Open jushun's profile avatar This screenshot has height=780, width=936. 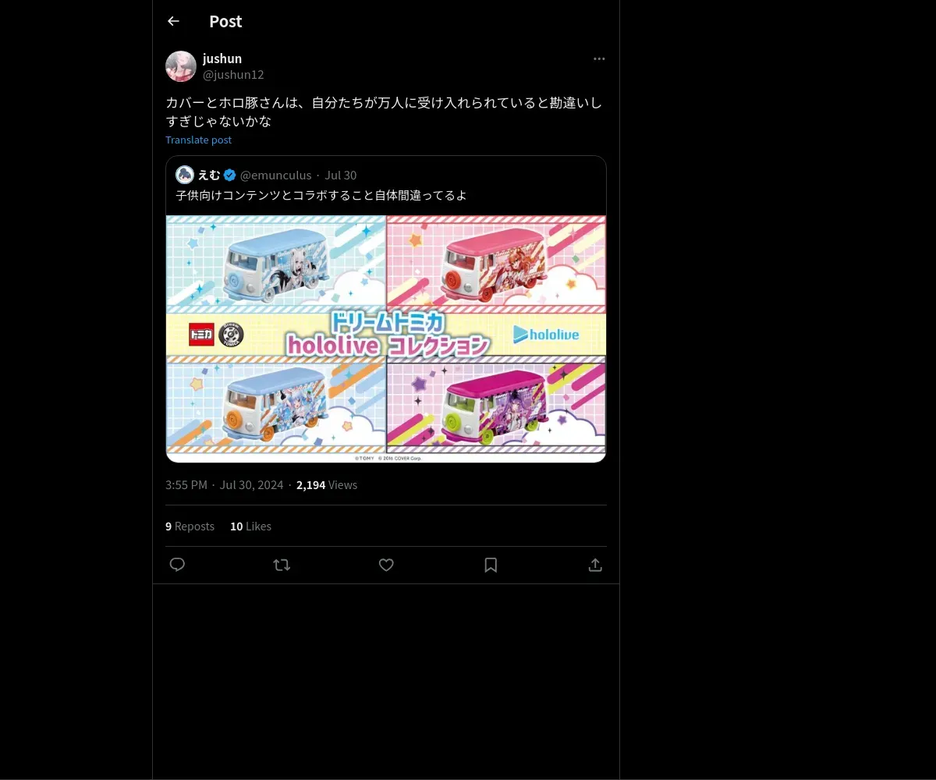(181, 66)
